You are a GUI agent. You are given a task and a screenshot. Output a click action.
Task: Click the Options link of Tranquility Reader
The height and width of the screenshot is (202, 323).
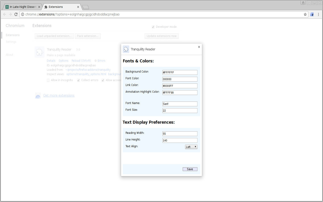[x=64, y=61]
